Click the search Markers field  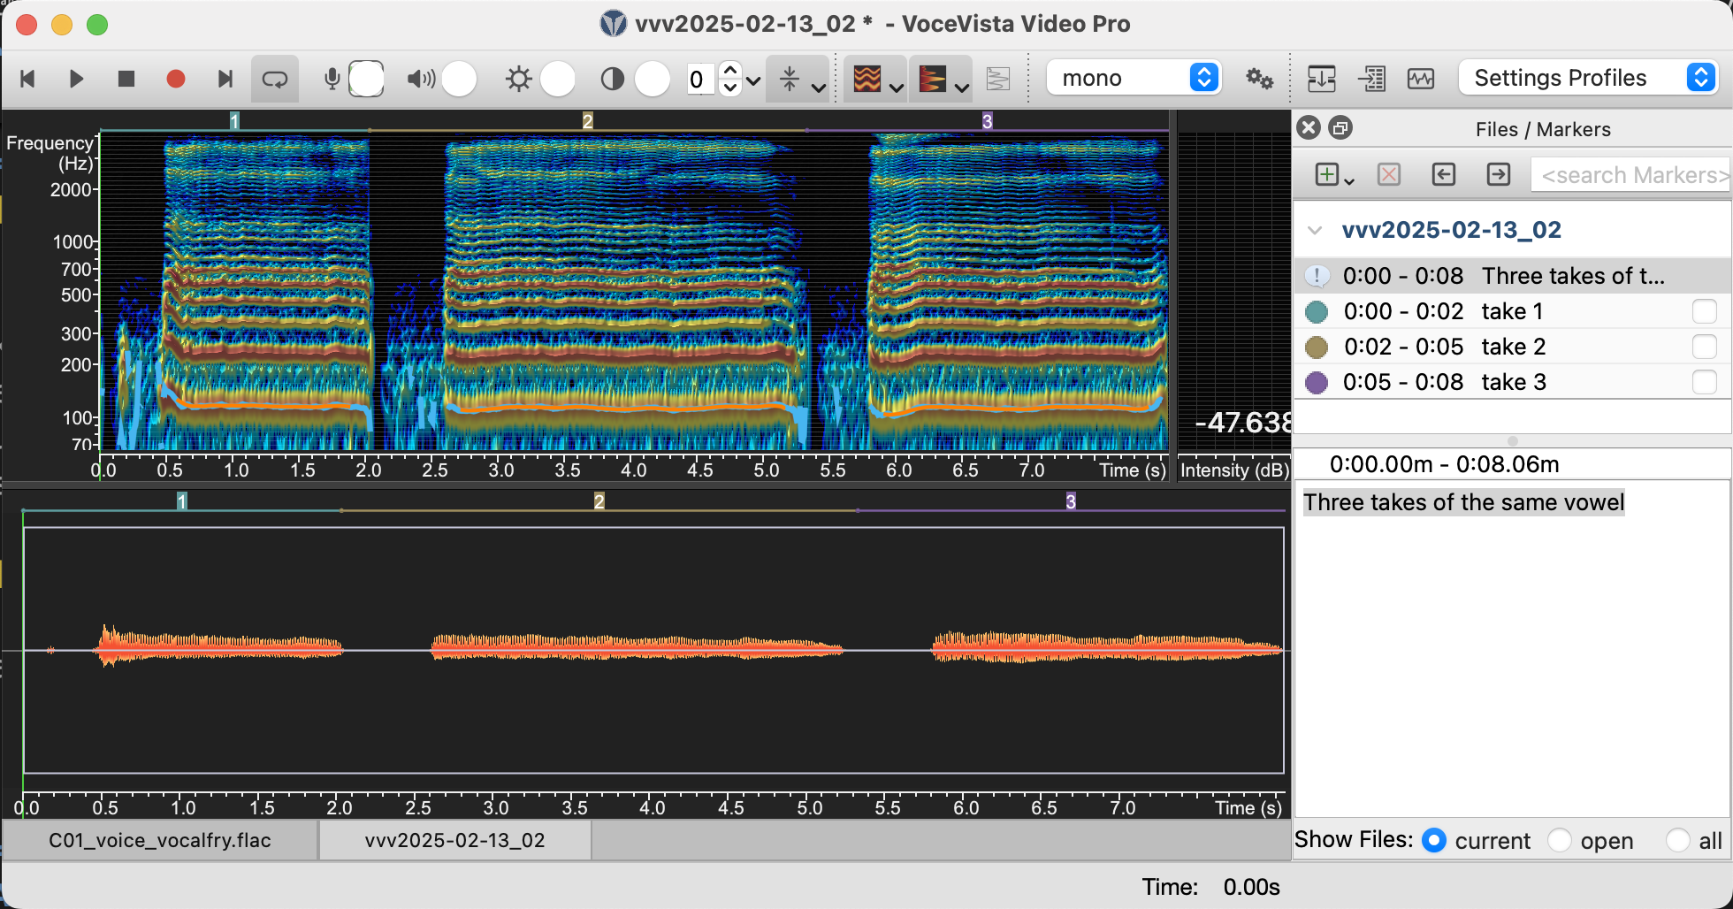coord(1630,175)
